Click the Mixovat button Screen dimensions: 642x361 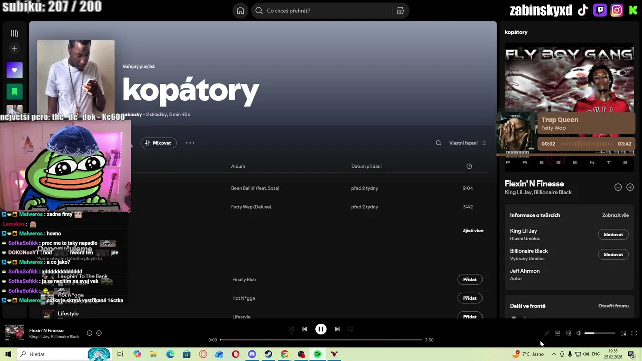pos(158,143)
